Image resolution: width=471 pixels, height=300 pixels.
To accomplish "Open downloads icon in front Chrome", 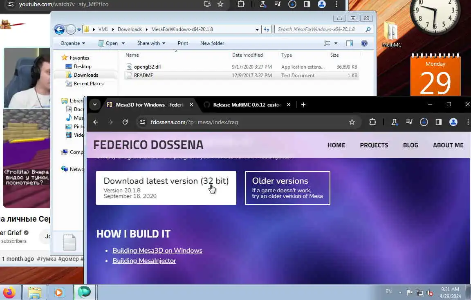I will click(x=424, y=122).
